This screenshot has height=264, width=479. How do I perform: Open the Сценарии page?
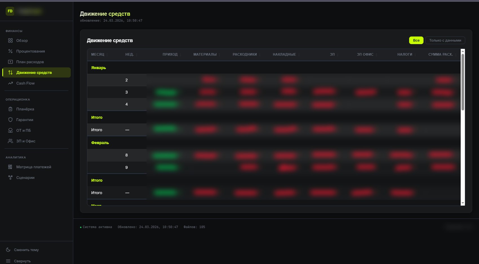click(x=36, y=177)
